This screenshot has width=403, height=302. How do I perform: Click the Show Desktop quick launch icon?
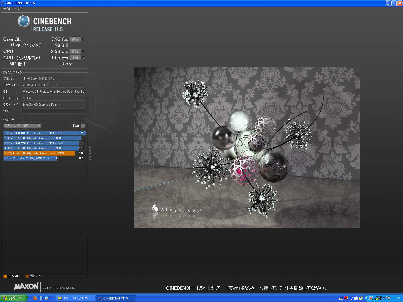coord(41,298)
